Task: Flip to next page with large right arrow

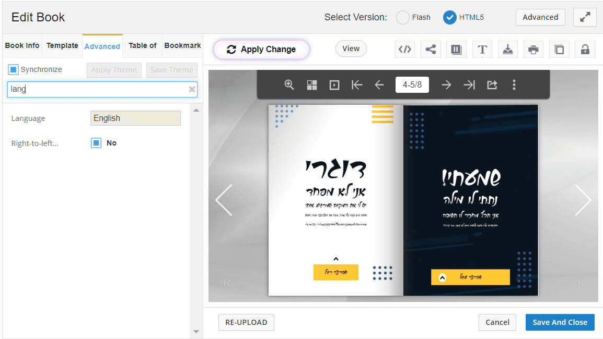Action: click(x=583, y=200)
